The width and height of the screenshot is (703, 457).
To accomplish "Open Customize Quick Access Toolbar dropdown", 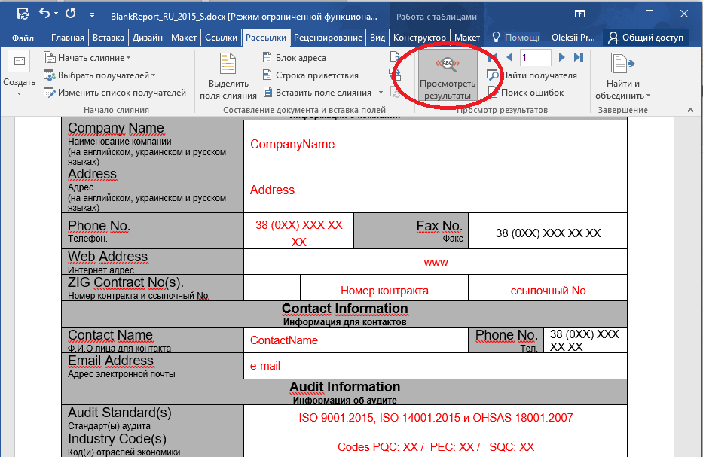I will pyautogui.click(x=92, y=15).
